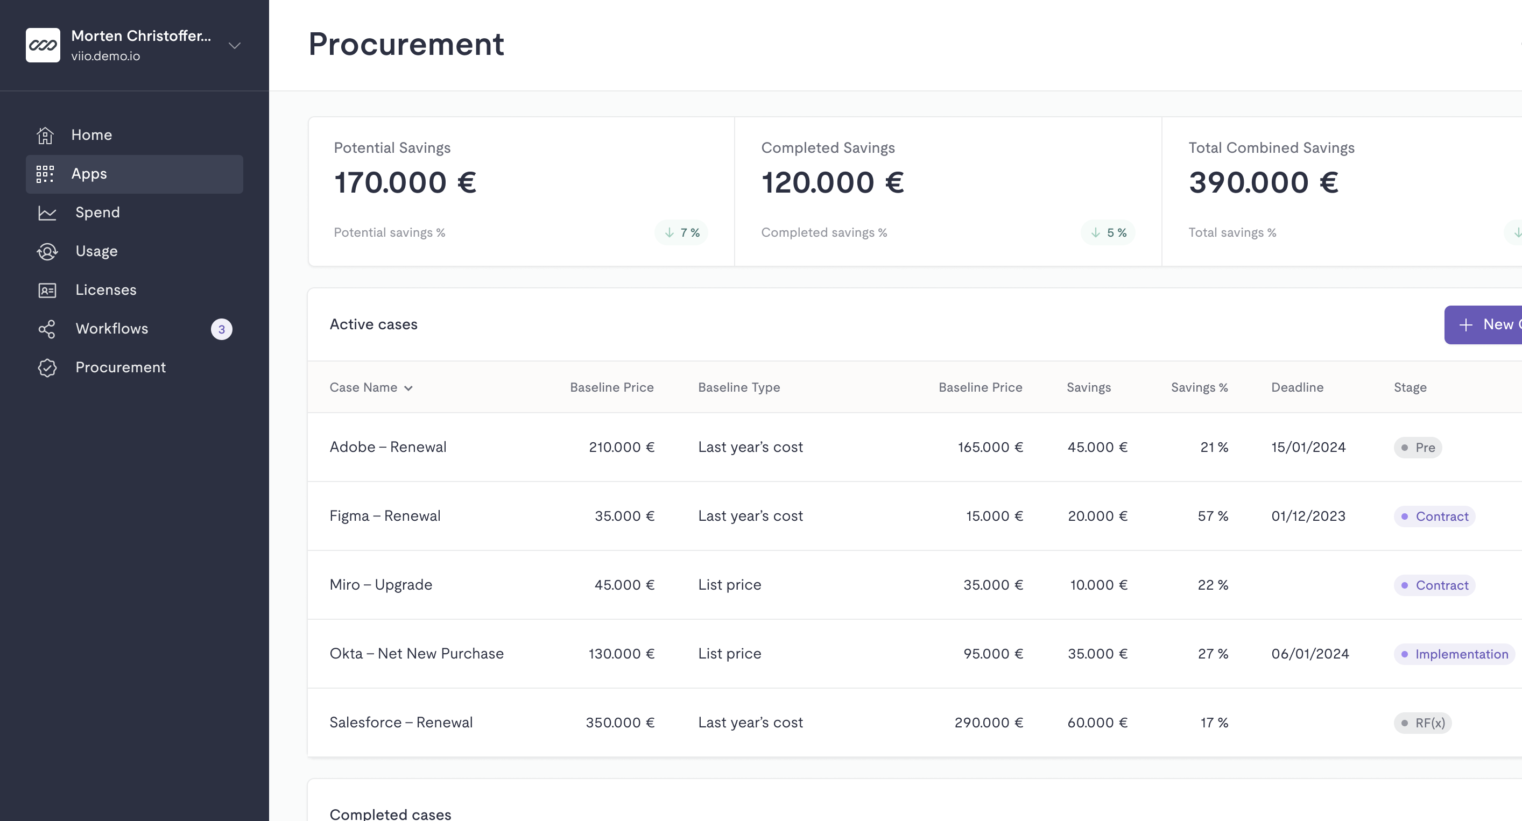The width and height of the screenshot is (1522, 821).
Task: Select the Pre stage badge for Adobe
Action: click(1419, 447)
